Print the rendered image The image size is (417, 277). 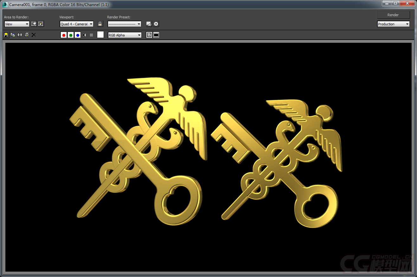pos(27,35)
